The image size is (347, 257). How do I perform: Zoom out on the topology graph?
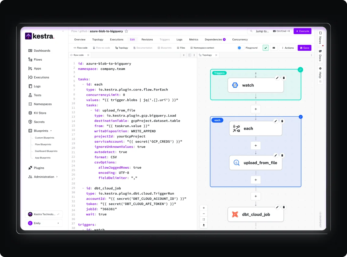[204, 214]
